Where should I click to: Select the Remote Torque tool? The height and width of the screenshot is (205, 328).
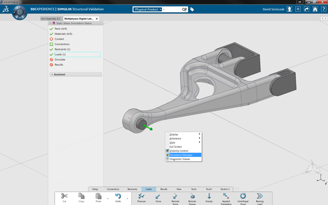pos(192,199)
